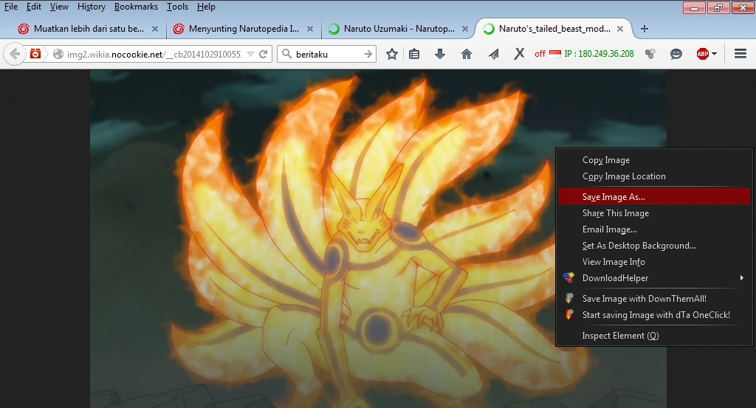Click the Adblock Plus ABP icon
The image size is (756, 408).
[x=703, y=54]
